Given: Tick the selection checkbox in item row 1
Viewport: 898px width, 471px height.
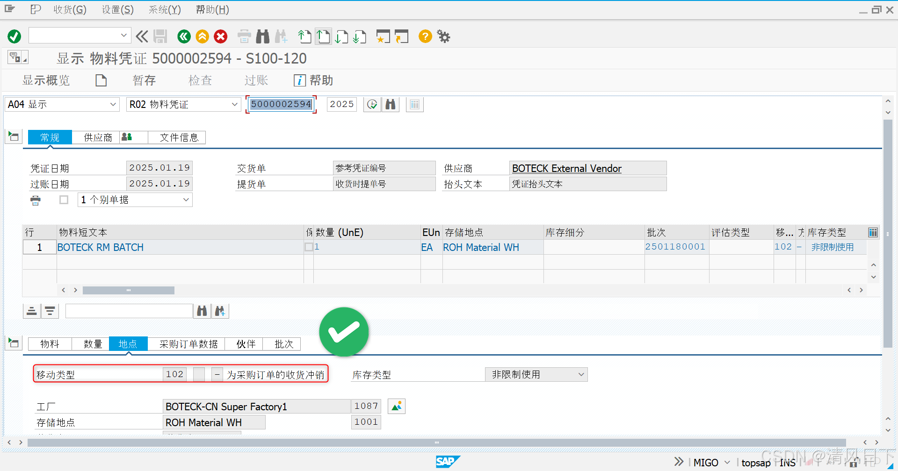Looking at the screenshot, I should pyautogui.click(x=309, y=247).
